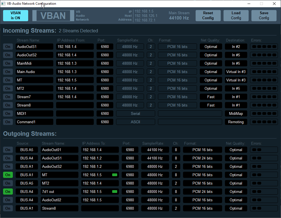Click PCM 16 bits format of incoming MT2
Viewport: 281px width, 218px height.
pos(177,88)
